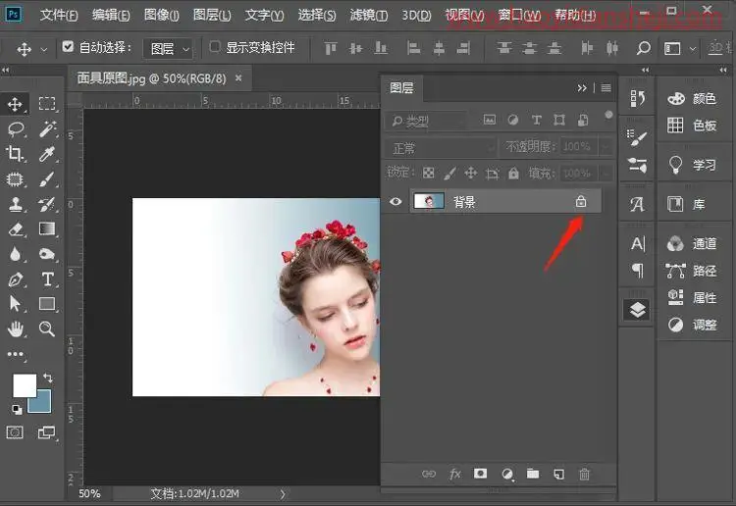Open the Move tool preset picker arrow
This screenshot has height=506, width=736.
44,49
